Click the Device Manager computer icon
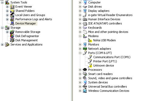 tap(12, 23)
